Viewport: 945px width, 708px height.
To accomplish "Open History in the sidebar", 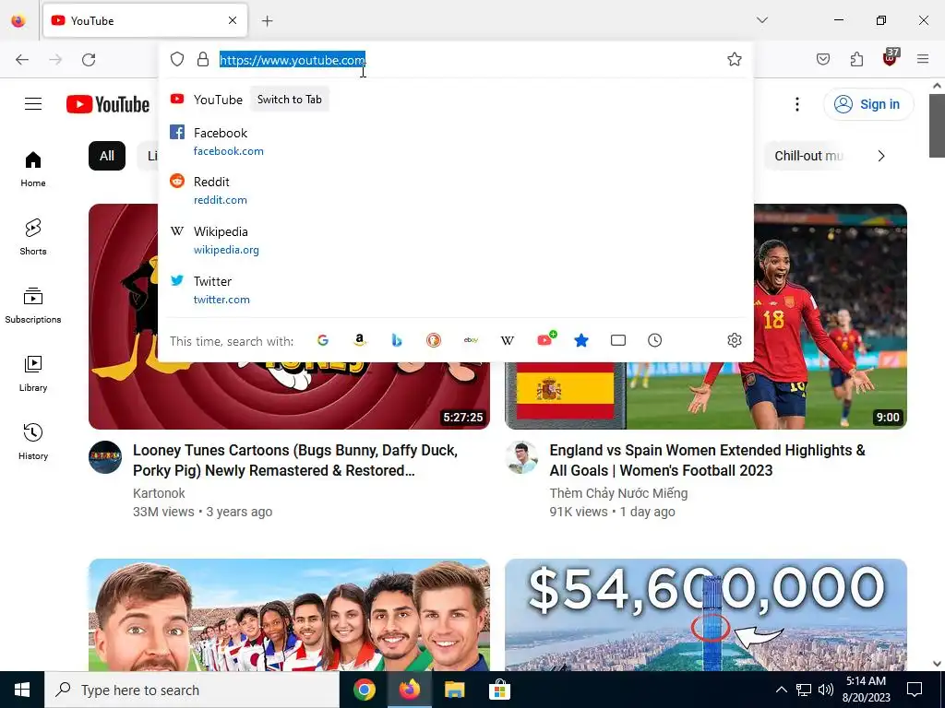I will [x=33, y=442].
